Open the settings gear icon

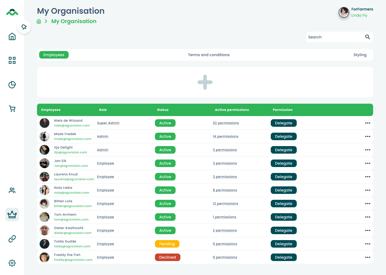coord(12,263)
